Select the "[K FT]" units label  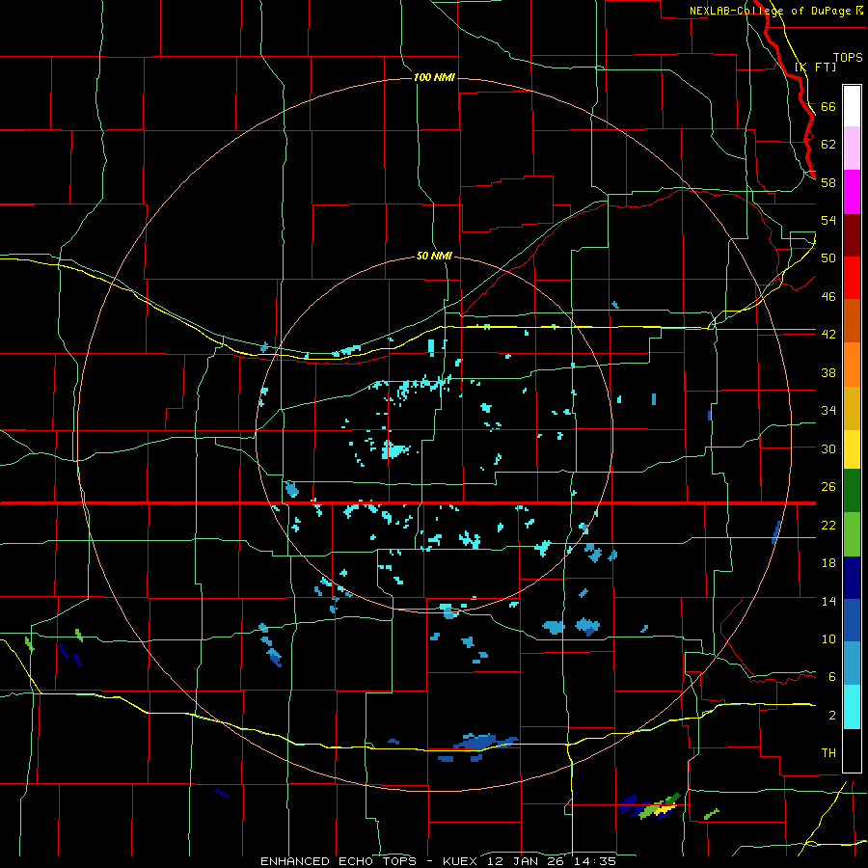[x=816, y=67]
